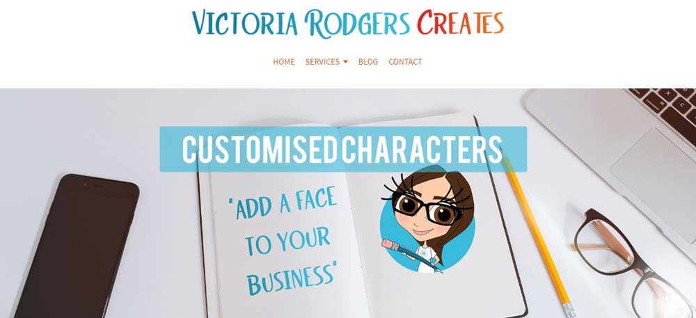Open the CONTACT page link
This screenshot has width=696, height=318.
coord(405,62)
